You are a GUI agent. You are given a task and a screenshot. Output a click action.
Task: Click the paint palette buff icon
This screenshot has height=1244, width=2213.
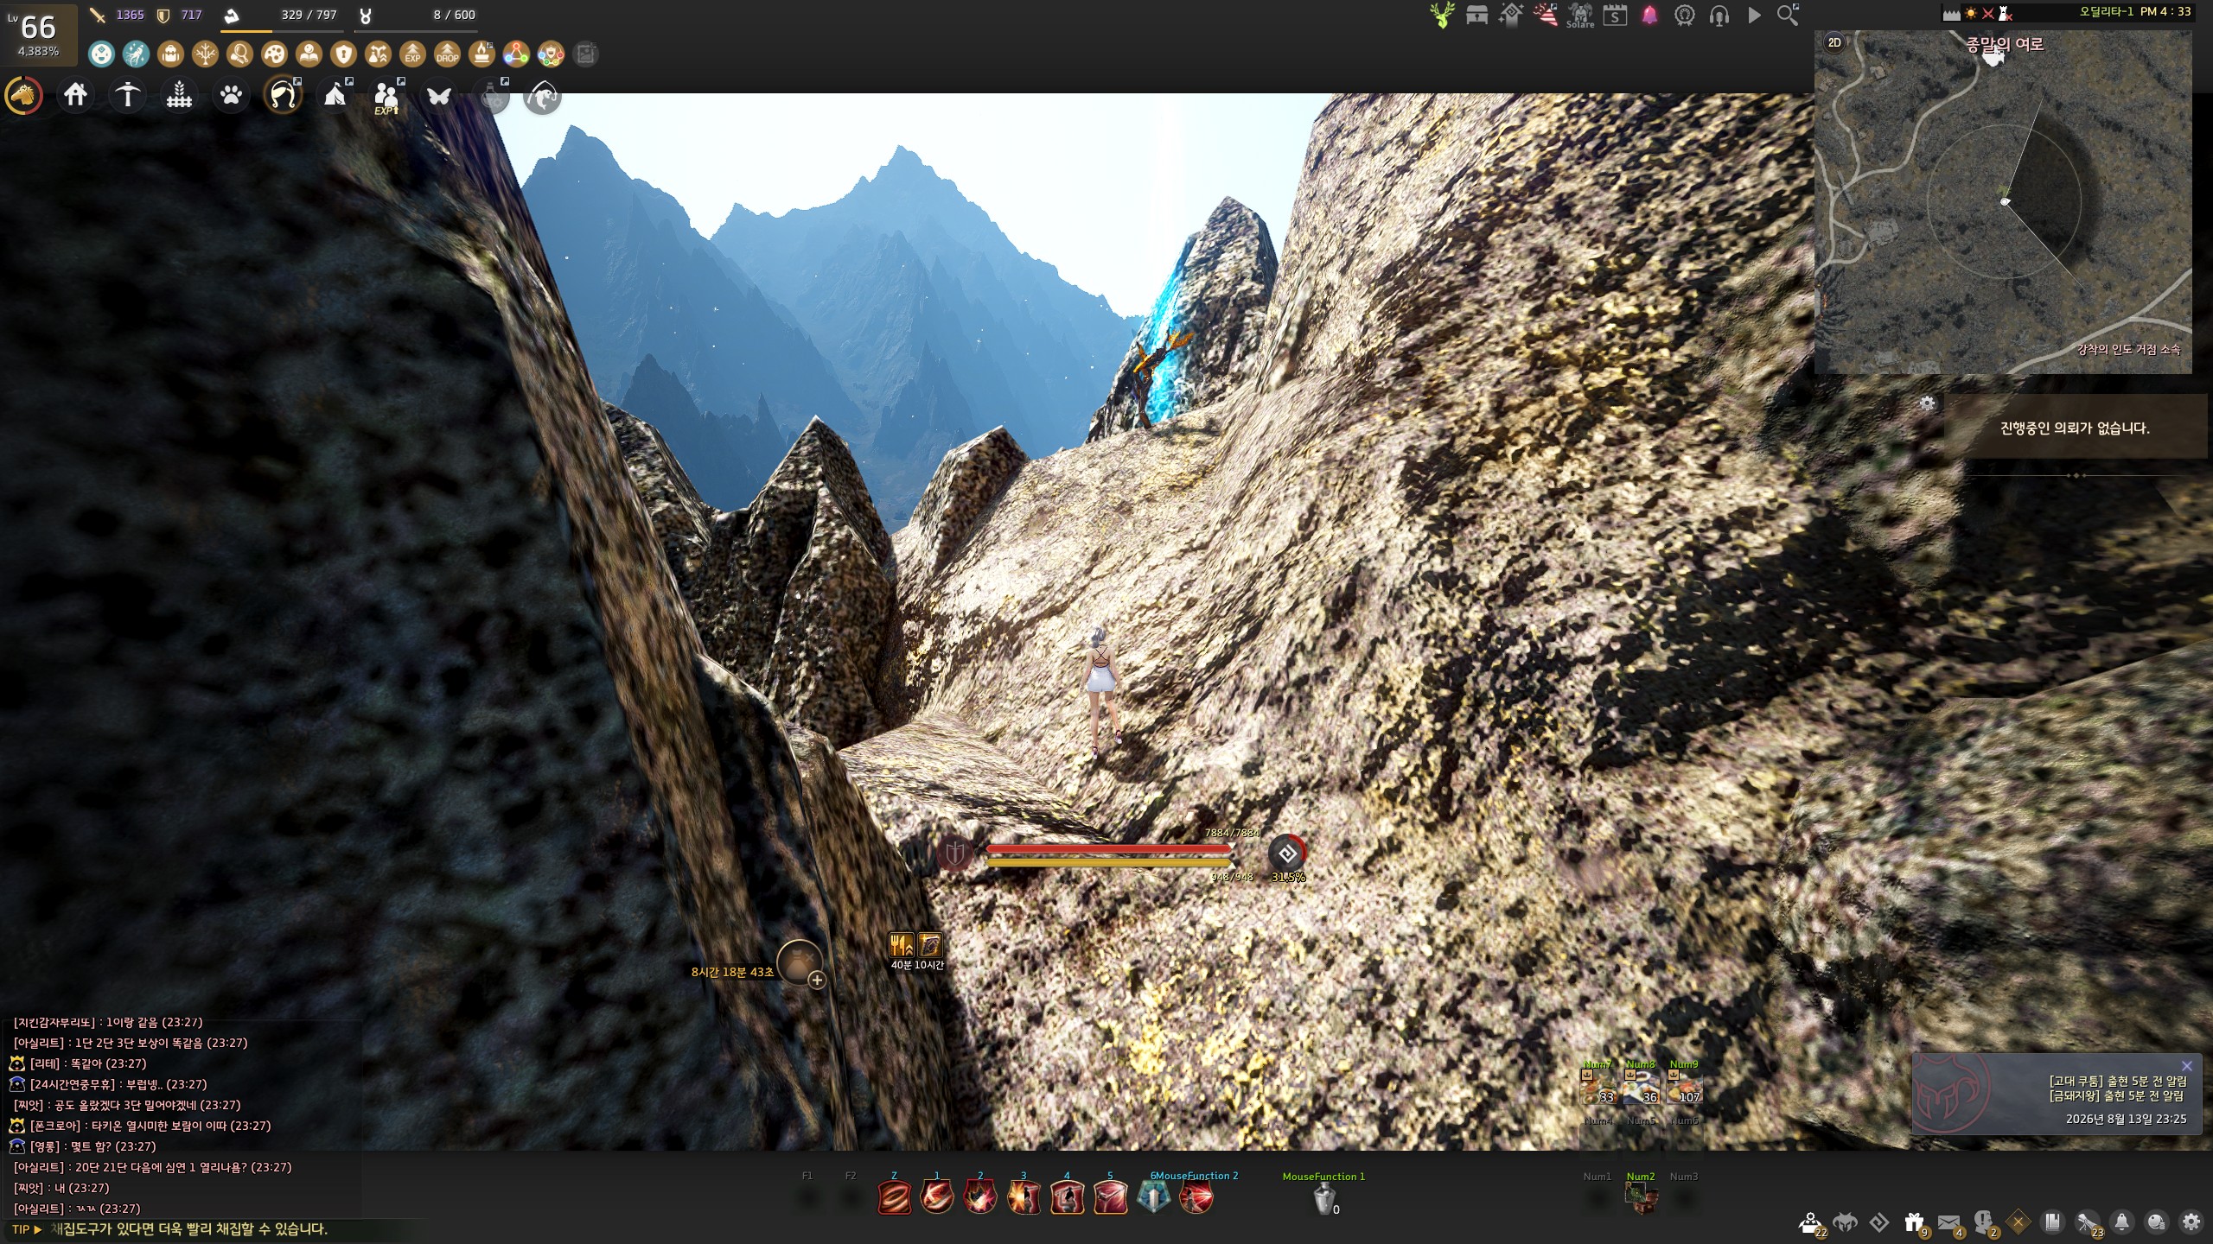[x=274, y=54]
